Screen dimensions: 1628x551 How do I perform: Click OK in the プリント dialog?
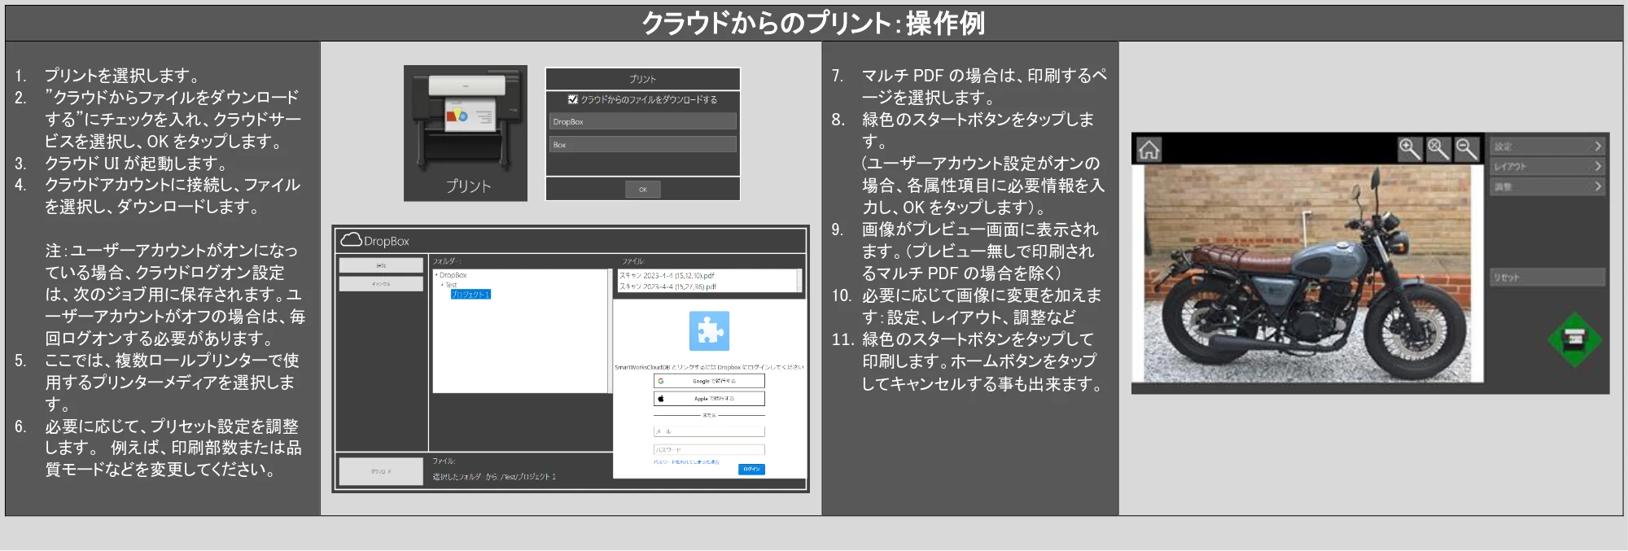(x=642, y=189)
